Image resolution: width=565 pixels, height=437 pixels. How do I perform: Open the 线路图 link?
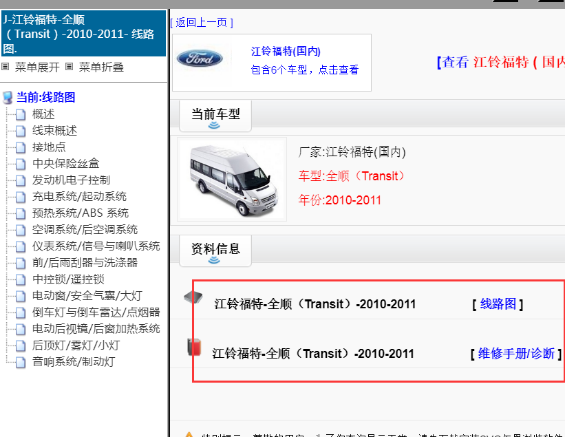click(x=498, y=303)
